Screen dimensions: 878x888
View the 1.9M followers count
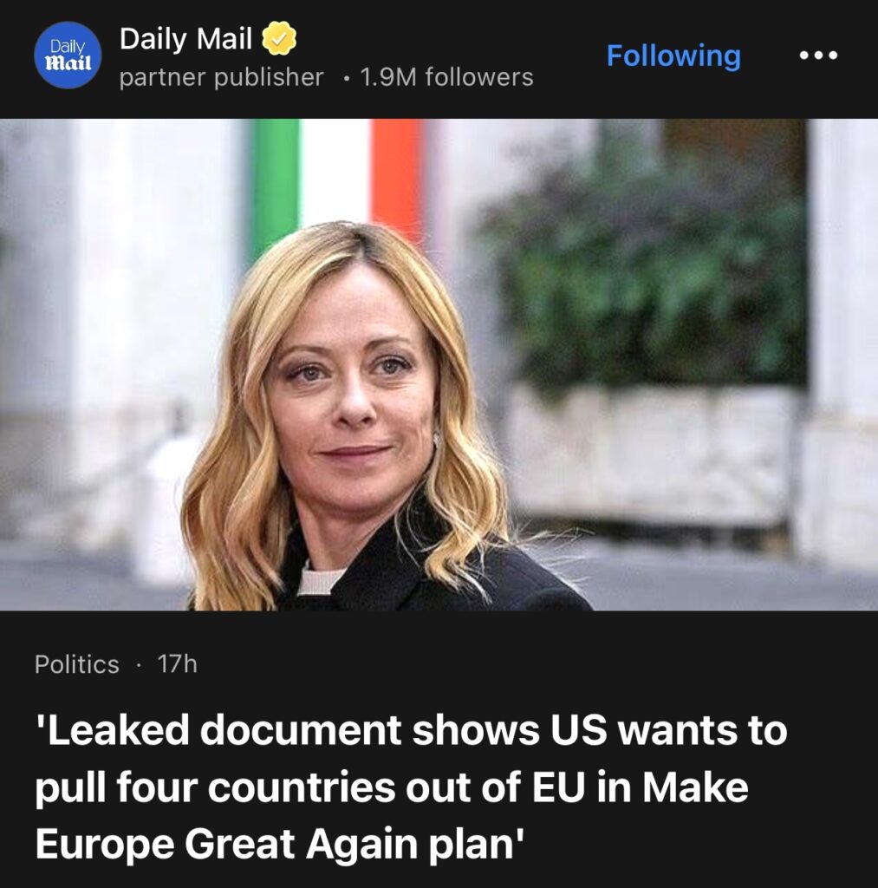click(x=446, y=77)
